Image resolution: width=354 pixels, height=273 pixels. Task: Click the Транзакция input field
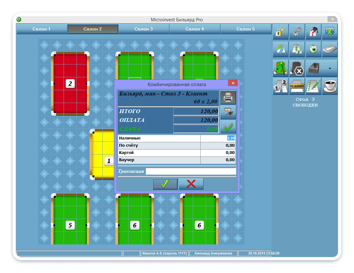coord(191,171)
